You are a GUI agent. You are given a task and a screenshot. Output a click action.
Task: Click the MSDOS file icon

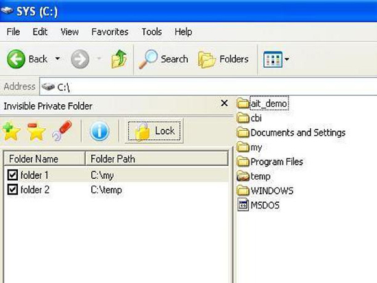click(x=243, y=205)
